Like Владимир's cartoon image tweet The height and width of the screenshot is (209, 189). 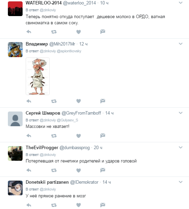78,101
